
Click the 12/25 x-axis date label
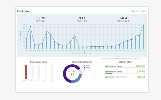click(x=103, y=51)
